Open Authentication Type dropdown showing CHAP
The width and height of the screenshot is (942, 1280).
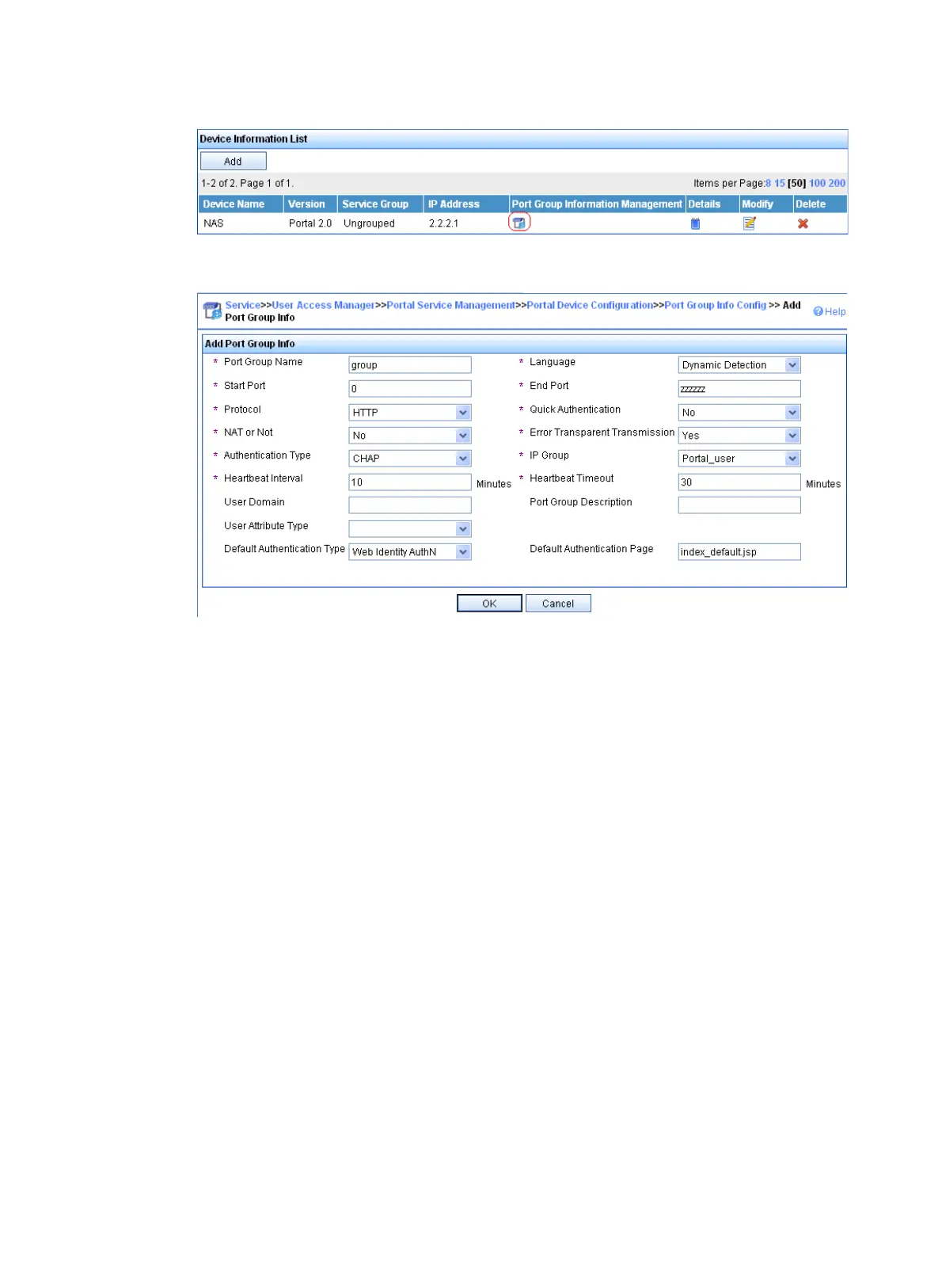tap(410, 459)
